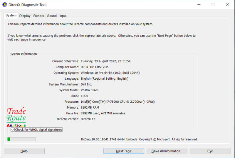
Task: Open the Display tab
Action: tap(25, 16)
